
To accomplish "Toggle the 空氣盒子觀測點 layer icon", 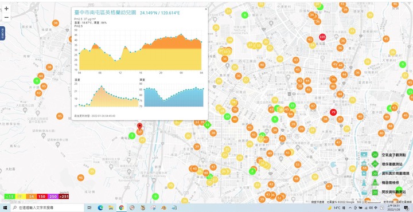I will (x=364, y=154).
